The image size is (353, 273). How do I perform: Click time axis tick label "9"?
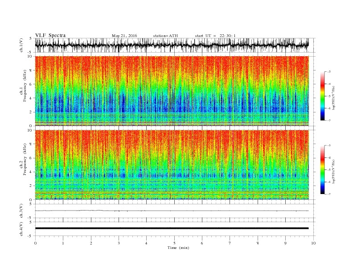285,243
